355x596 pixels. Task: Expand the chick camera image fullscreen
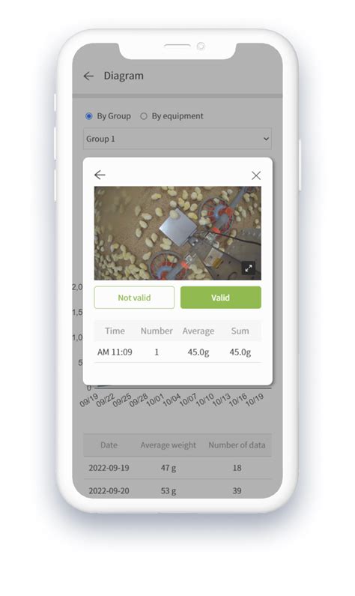click(249, 268)
